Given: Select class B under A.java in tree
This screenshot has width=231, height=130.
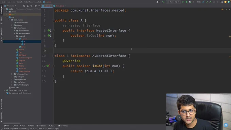Looking at the screenshot, I should (x=23, y=44).
